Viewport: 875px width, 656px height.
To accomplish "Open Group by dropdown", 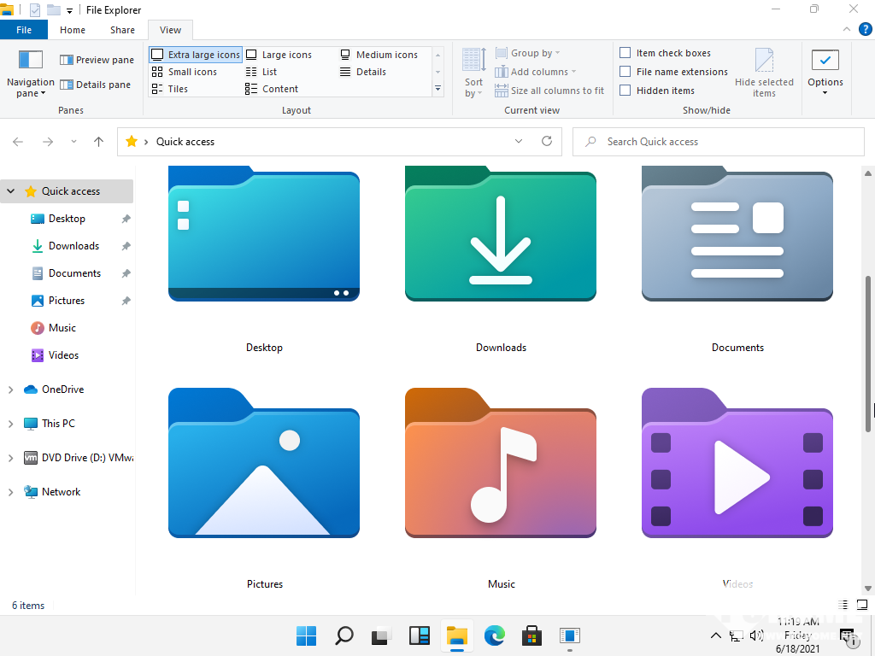I will [527, 53].
